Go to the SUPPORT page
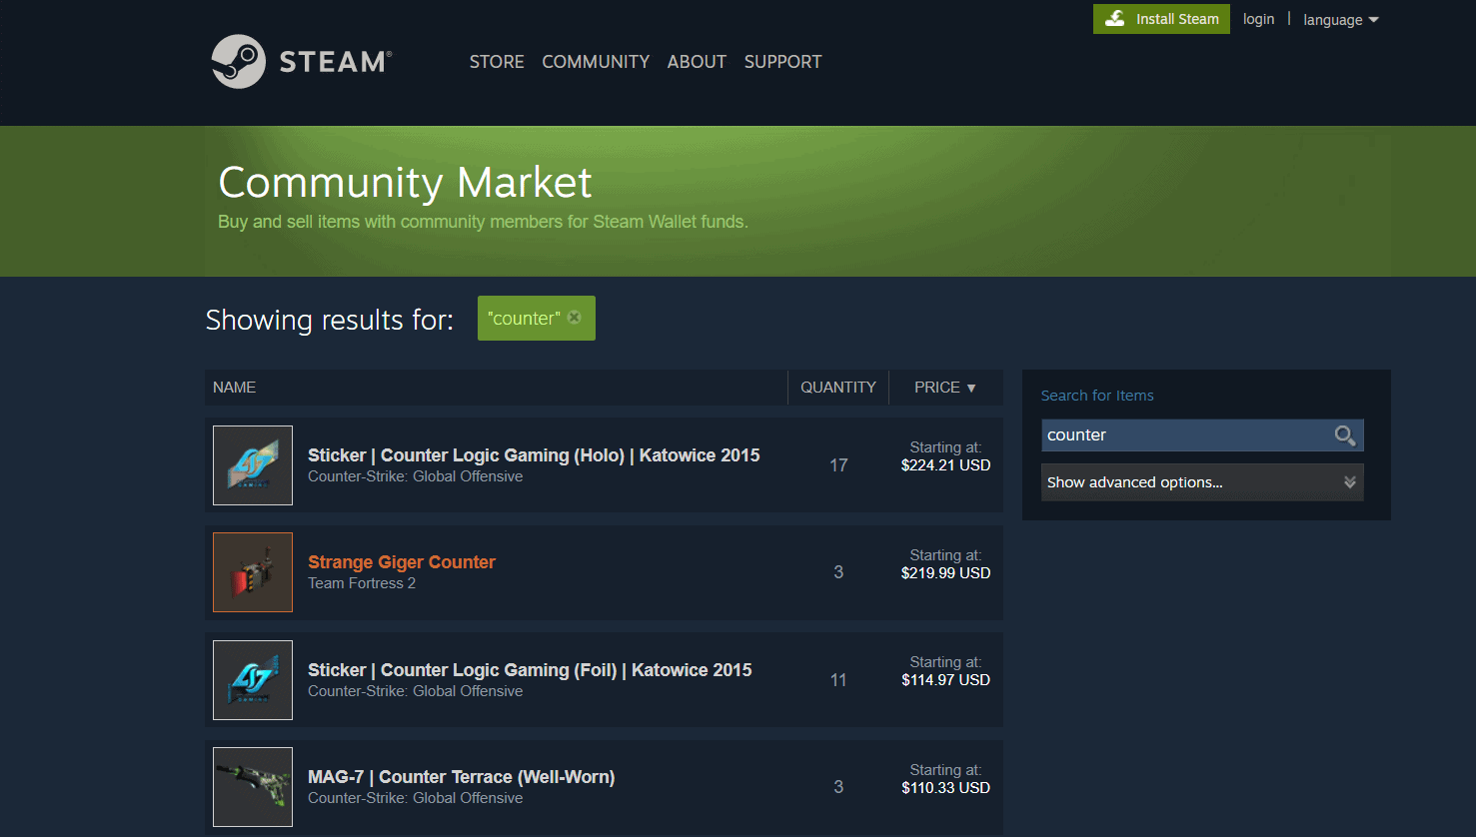1476x837 pixels. pos(782,62)
